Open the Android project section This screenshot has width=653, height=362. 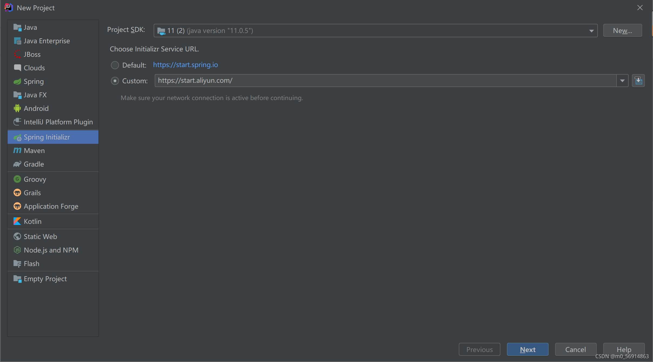[36, 108]
